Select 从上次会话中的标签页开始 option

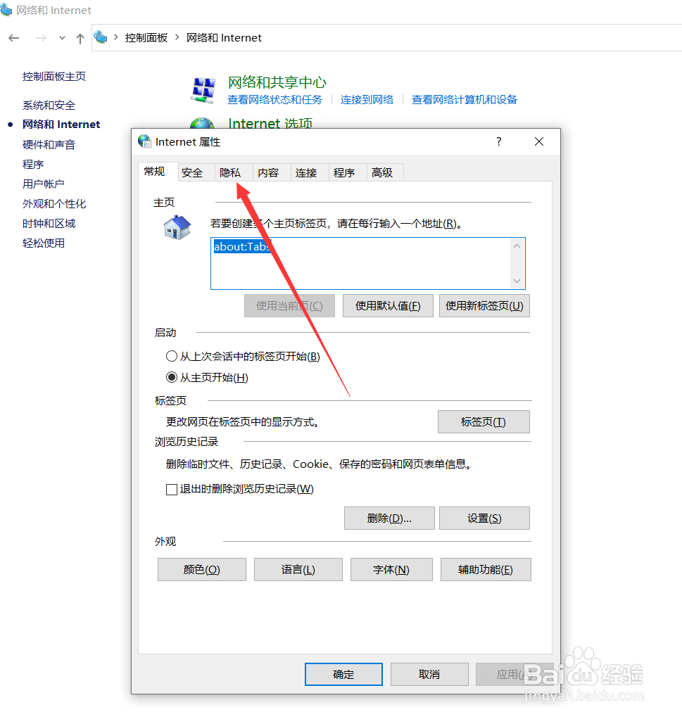(x=172, y=356)
